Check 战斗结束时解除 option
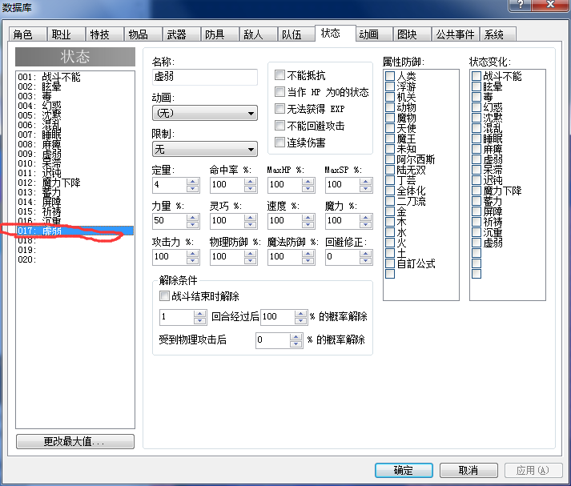 (165, 296)
